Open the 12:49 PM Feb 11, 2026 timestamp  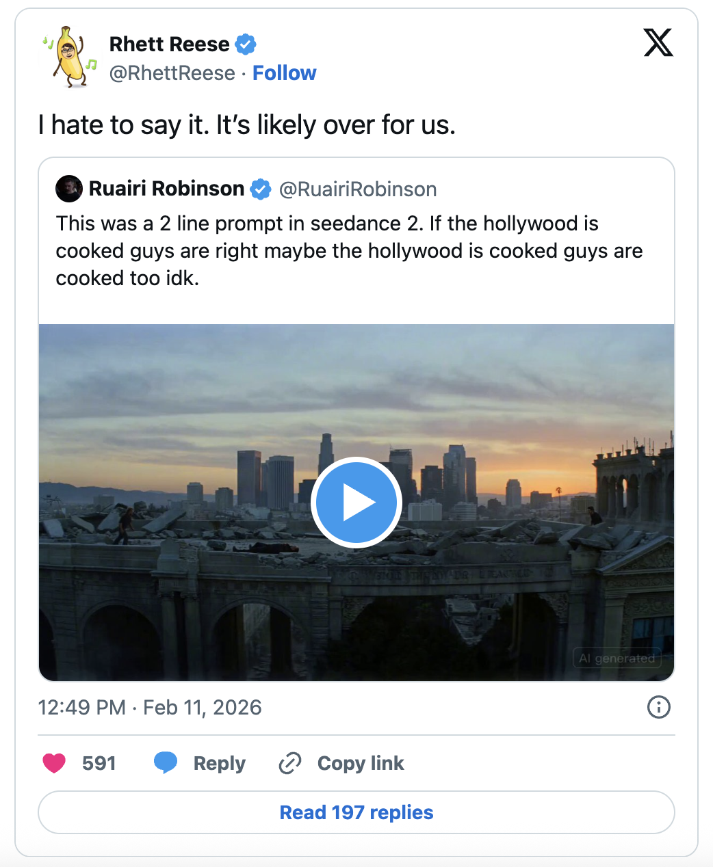click(150, 707)
